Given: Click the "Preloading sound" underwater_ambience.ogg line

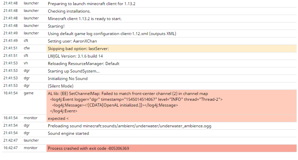Looking at the screenshot, I should tap(129, 126).
